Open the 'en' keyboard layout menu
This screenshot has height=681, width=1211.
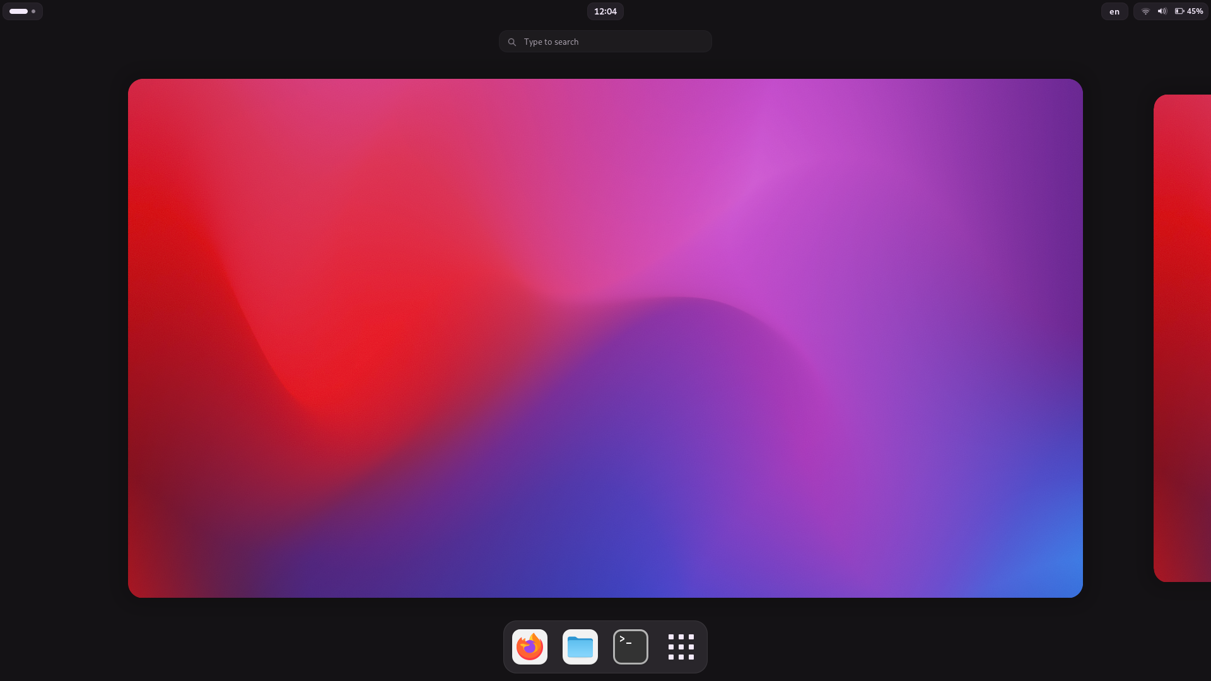coord(1114,11)
